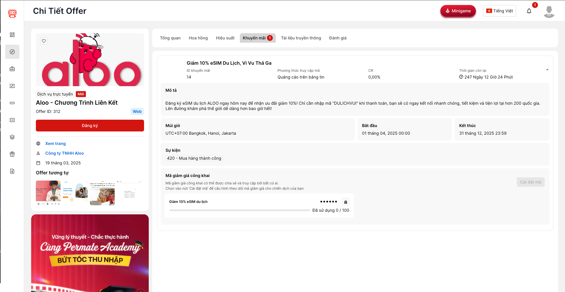
Task: Open the Tài liệu truyền thông tab
Action: pos(301,38)
